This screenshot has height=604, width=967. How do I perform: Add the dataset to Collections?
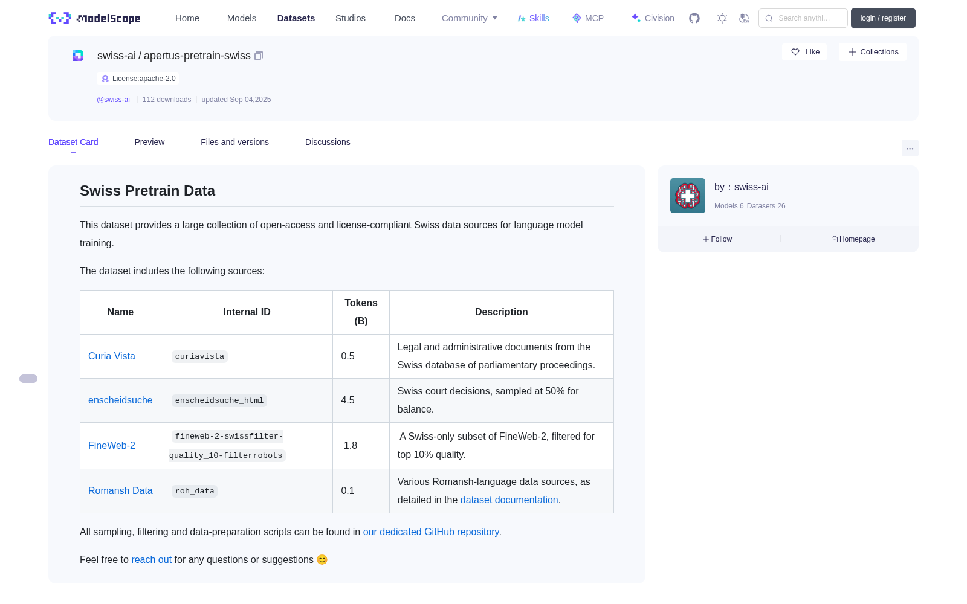[873, 52]
